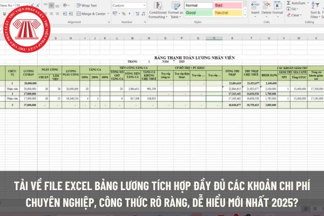Select the TIỀN CÔNG TĂNG CA header
This screenshot has width=324, height=216.
pyautogui.click(x=133, y=68)
